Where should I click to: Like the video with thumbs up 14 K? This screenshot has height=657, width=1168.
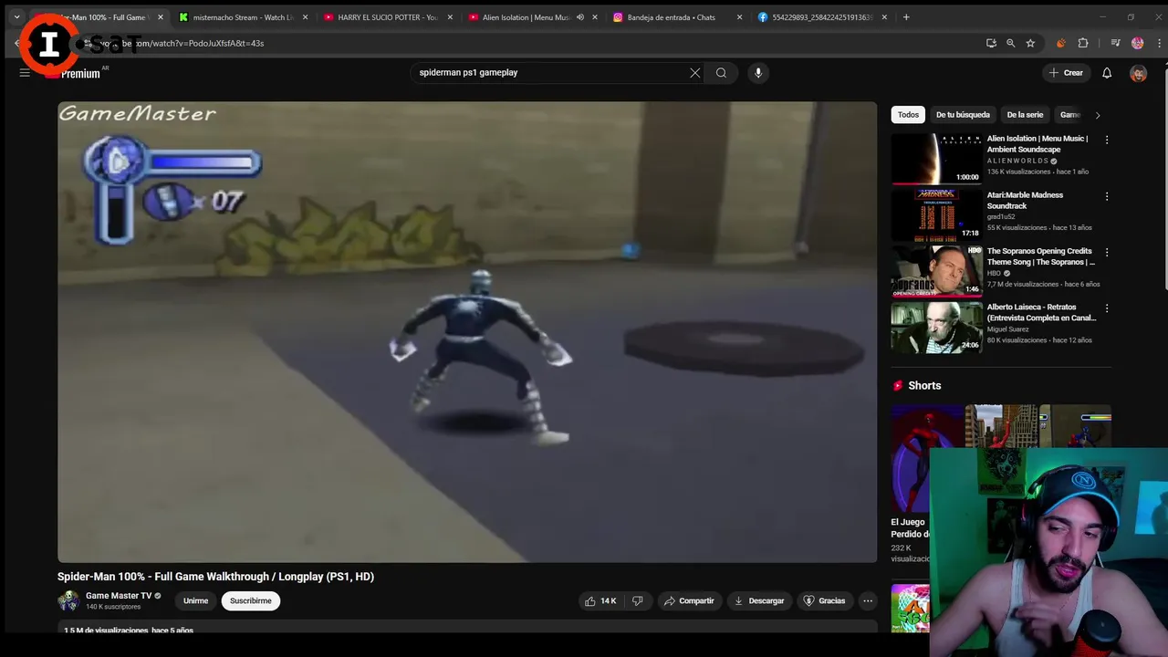pyautogui.click(x=600, y=601)
